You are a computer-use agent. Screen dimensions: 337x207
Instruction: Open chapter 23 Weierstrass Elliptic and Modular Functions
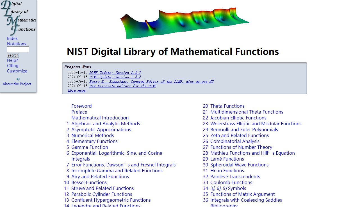(x=256, y=124)
